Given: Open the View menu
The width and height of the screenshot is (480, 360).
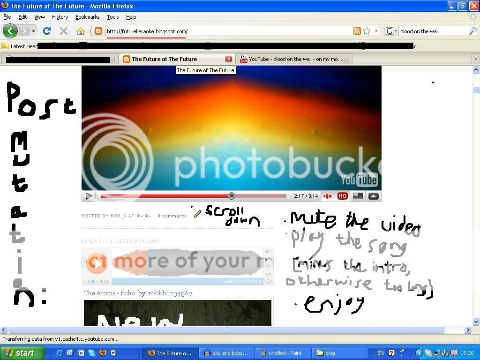Looking at the screenshot, I should click(39, 17).
